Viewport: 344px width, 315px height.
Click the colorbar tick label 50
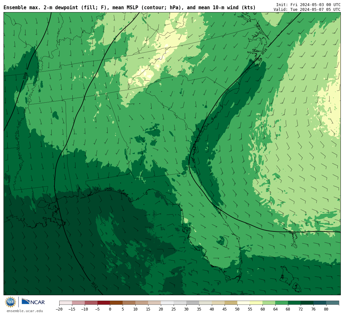(x=237, y=309)
